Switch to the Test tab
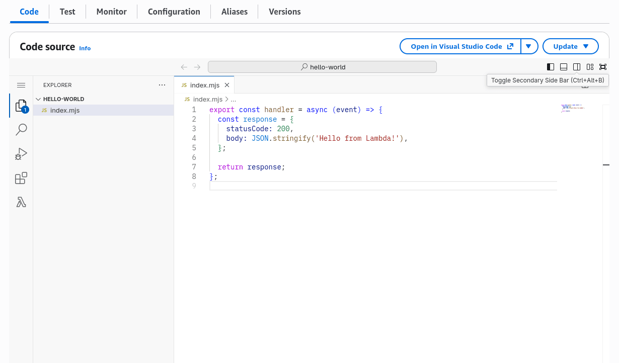 (67, 12)
